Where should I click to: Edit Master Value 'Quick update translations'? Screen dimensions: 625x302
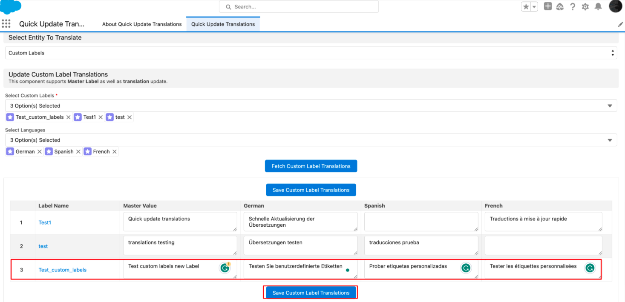180,222
